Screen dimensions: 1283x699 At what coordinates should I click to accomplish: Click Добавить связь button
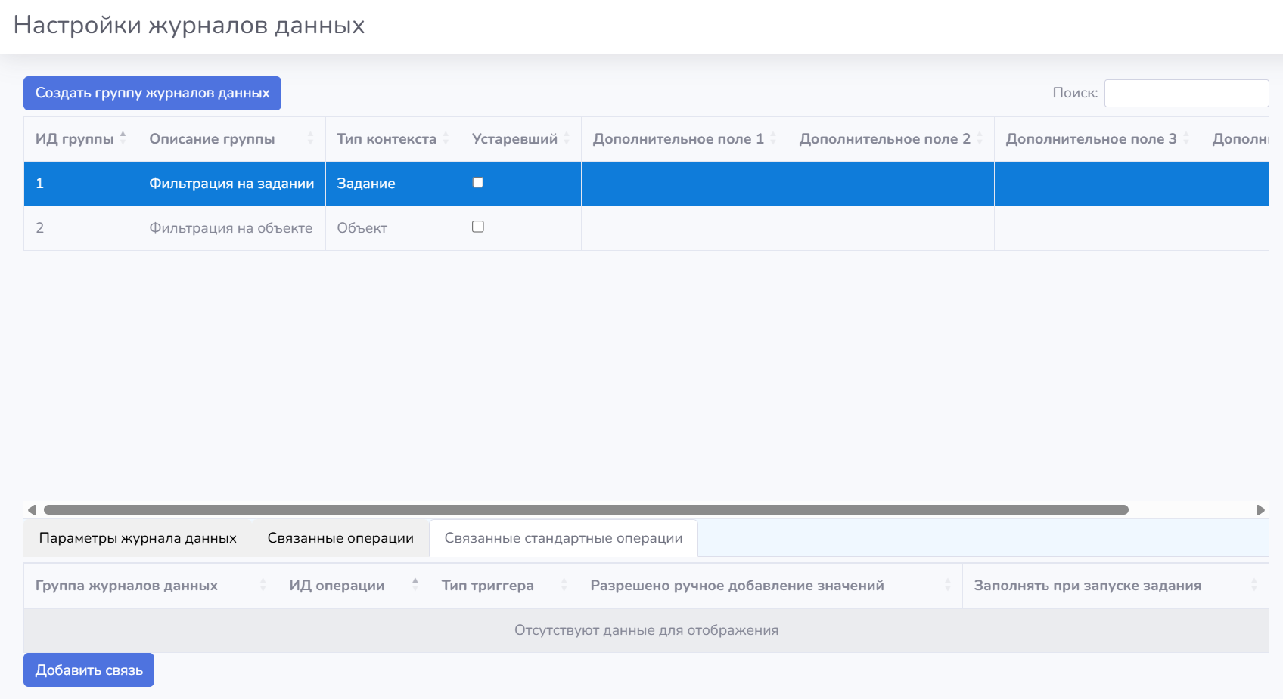tap(89, 670)
